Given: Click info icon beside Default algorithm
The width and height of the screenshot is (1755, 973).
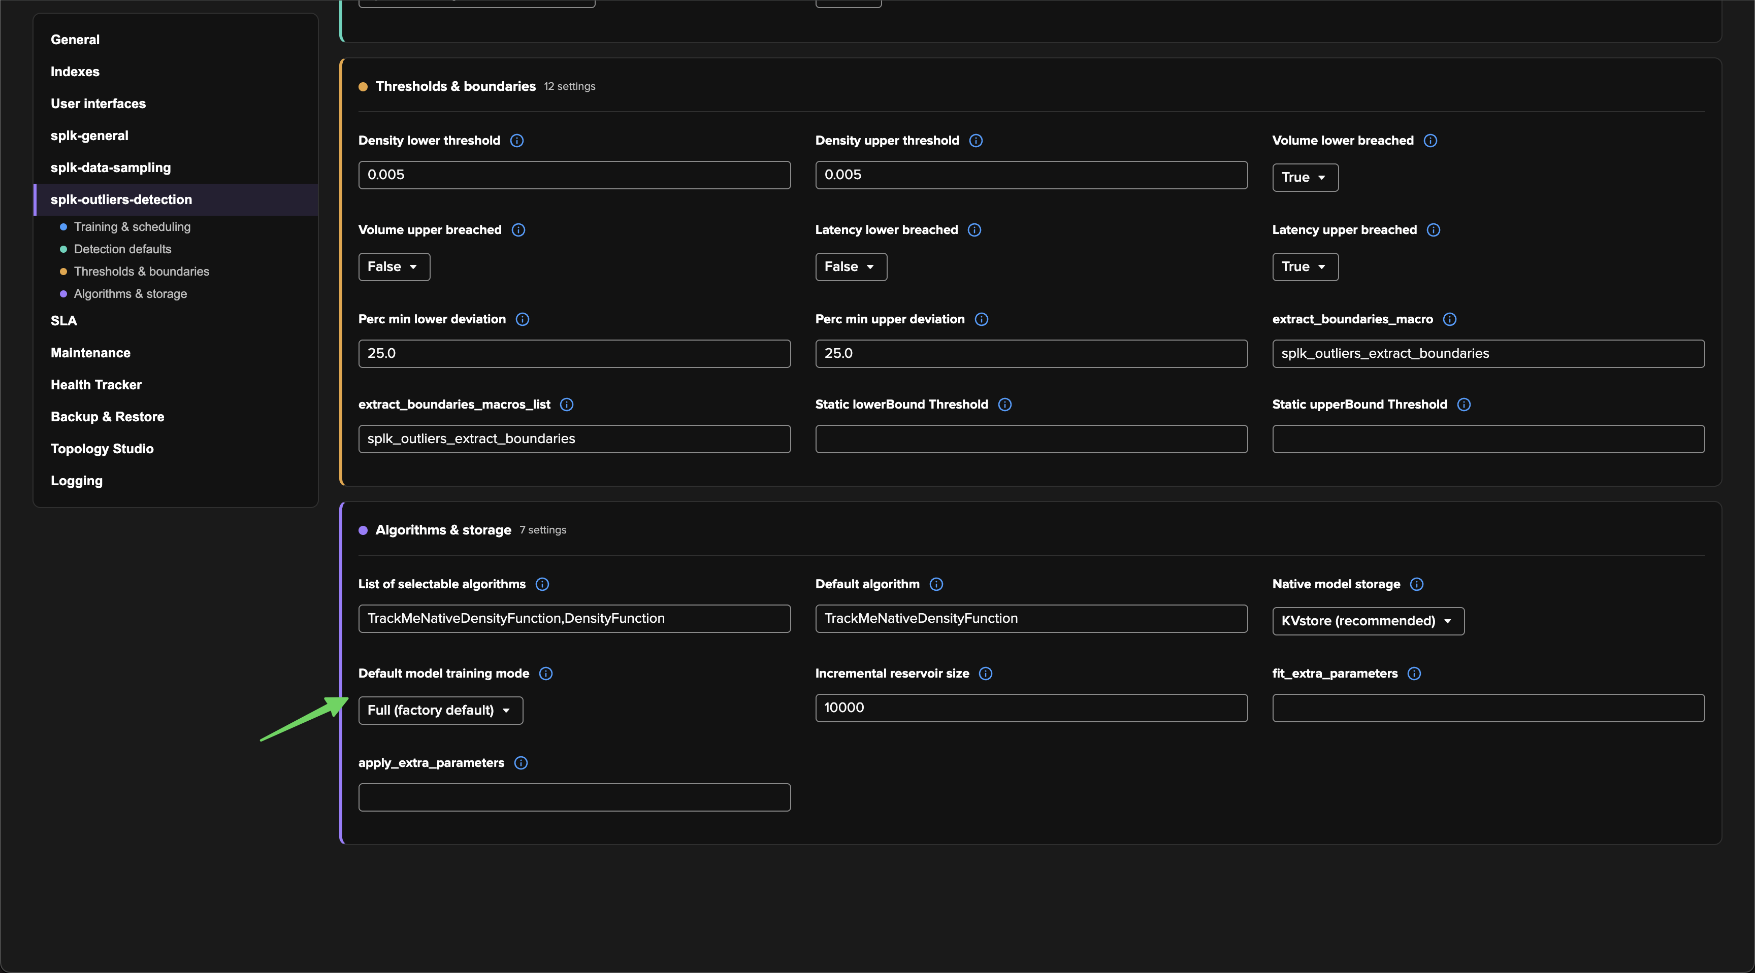Looking at the screenshot, I should 936,584.
